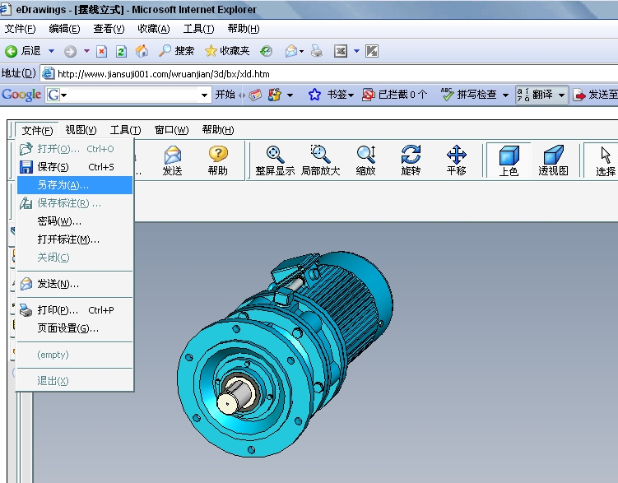The width and height of the screenshot is (618, 483).
Task: Open IE 帮助(H) menu
Action: 244,29
